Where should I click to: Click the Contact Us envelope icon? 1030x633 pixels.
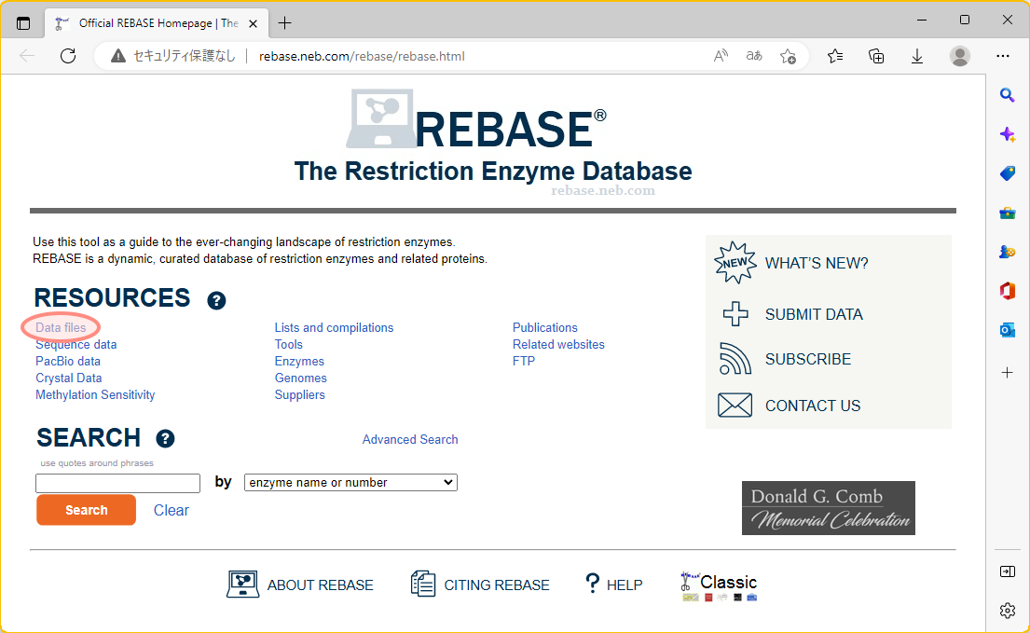click(x=735, y=406)
